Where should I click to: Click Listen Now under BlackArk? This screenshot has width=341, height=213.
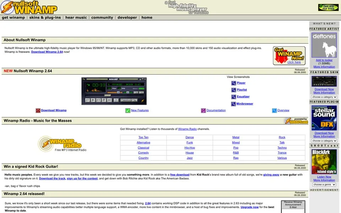click(x=324, y=177)
